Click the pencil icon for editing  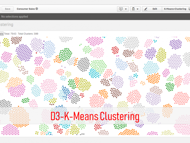pyautogui.click(x=146, y=9)
